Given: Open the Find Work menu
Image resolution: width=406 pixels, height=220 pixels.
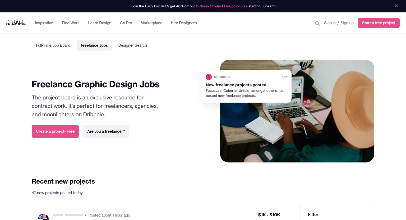Looking at the screenshot, I should pyautogui.click(x=71, y=23).
